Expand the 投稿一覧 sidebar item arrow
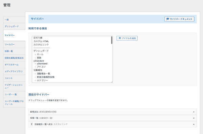Screen dimensions: 203x134 click(x=194, y=118)
